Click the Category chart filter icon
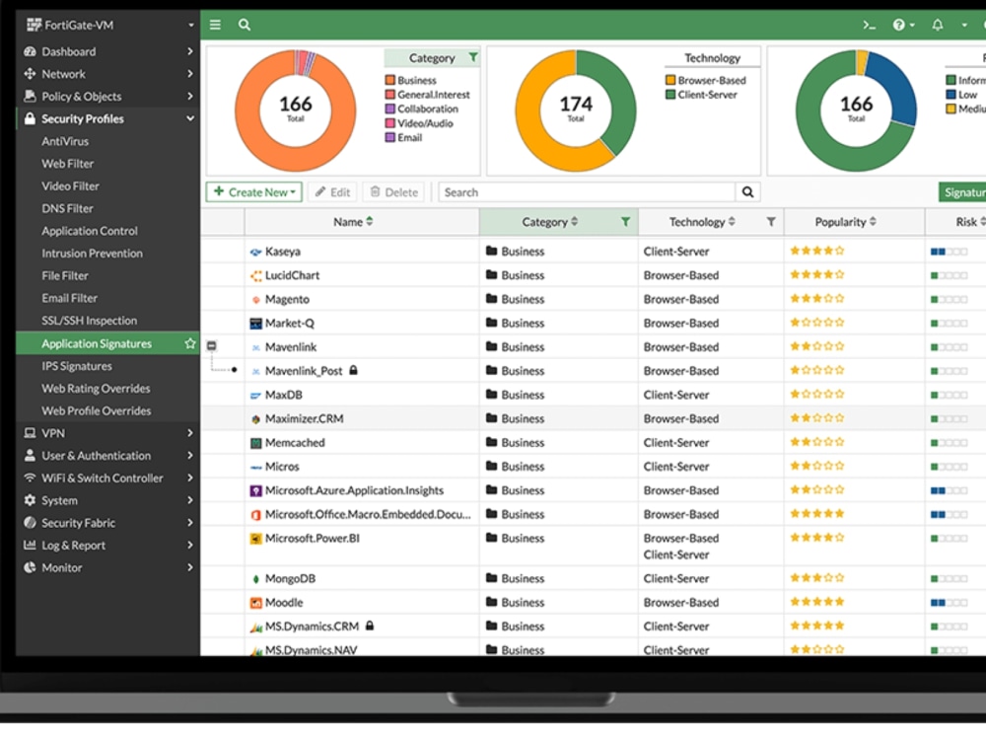The width and height of the screenshot is (986, 740). point(473,57)
